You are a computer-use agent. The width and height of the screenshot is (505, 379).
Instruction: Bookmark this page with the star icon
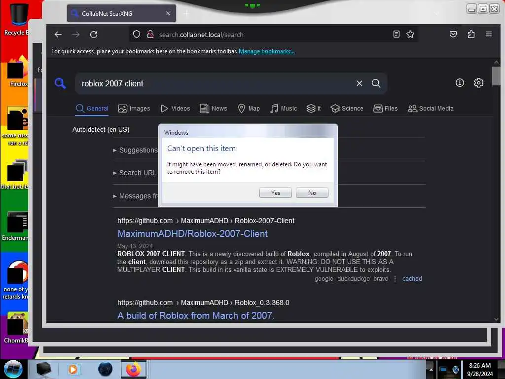click(410, 34)
